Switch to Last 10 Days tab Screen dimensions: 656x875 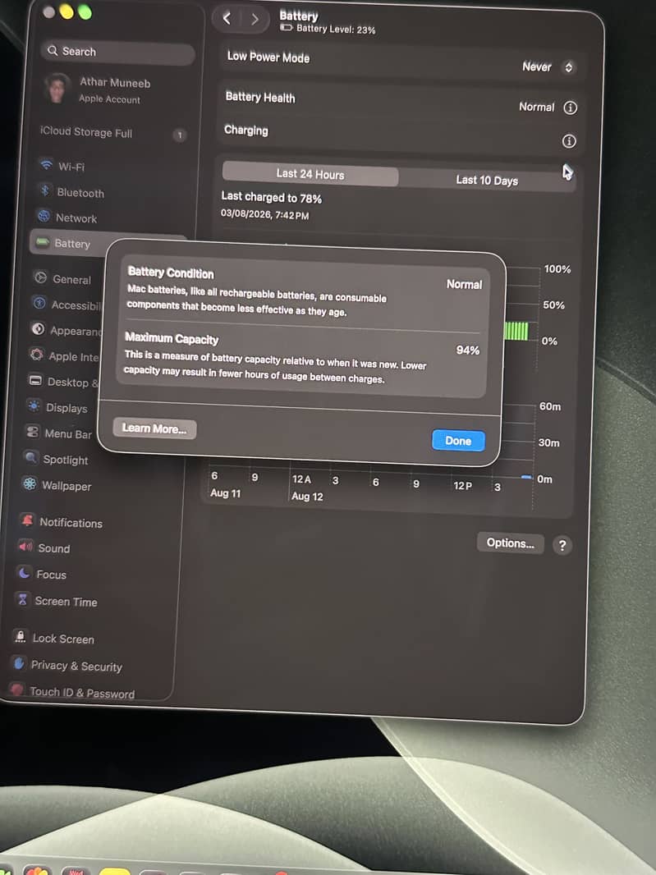point(487,181)
